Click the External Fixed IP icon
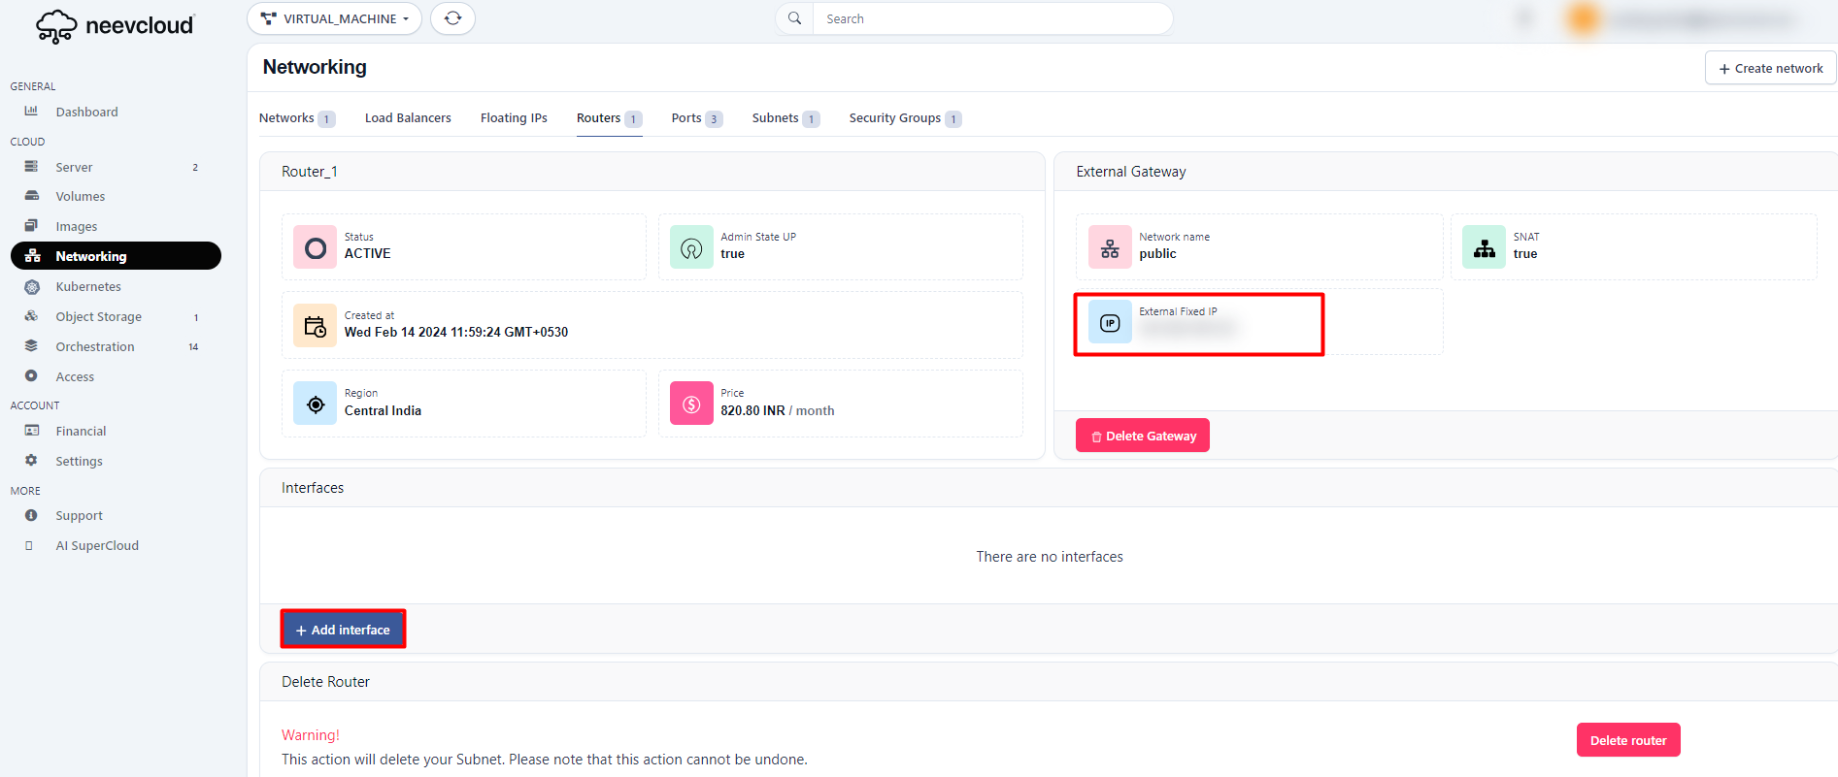This screenshot has height=777, width=1838. pyautogui.click(x=1110, y=323)
